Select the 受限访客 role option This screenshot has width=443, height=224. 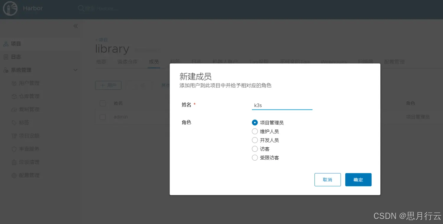pos(255,158)
